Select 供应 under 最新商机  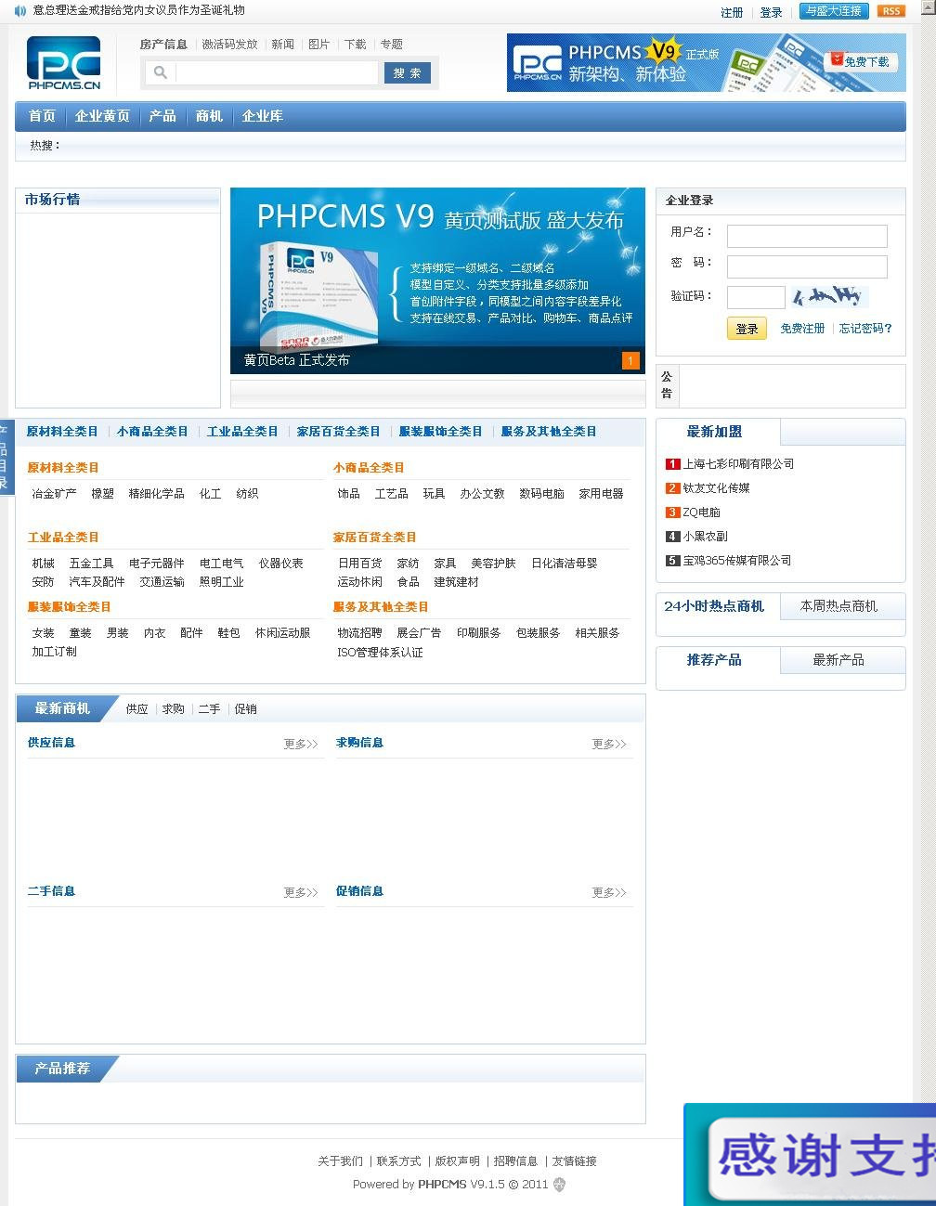click(x=137, y=709)
